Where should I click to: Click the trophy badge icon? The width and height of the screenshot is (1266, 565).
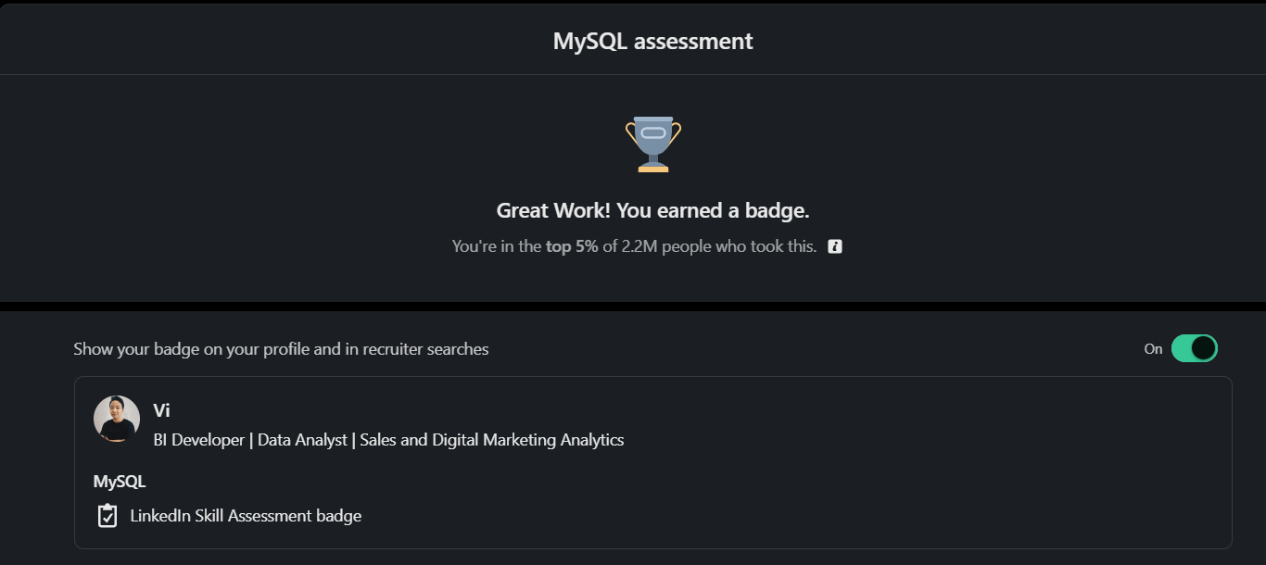coord(653,144)
